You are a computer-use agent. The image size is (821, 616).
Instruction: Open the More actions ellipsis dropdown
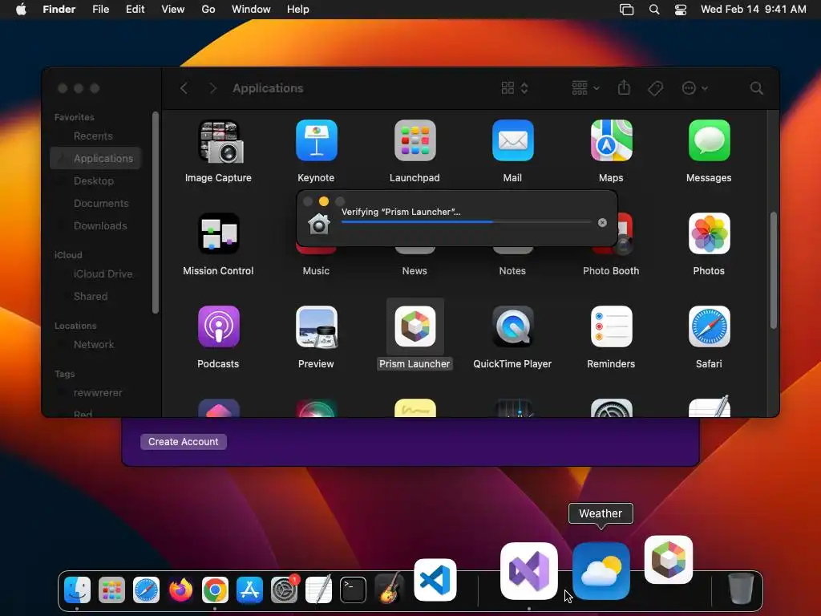click(x=695, y=88)
